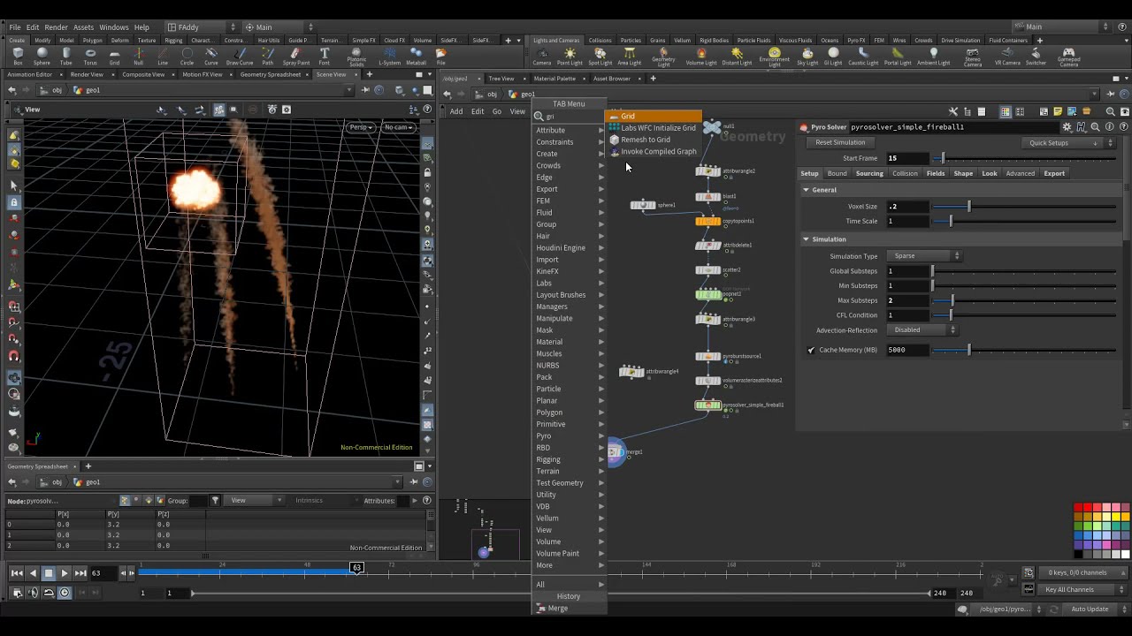Screen dimensions: 1132x636
Task: Open the Auto Update mode dropdown
Action: [1094, 609]
